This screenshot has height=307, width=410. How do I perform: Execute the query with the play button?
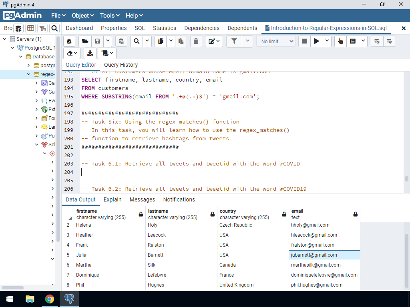coord(317,41)
